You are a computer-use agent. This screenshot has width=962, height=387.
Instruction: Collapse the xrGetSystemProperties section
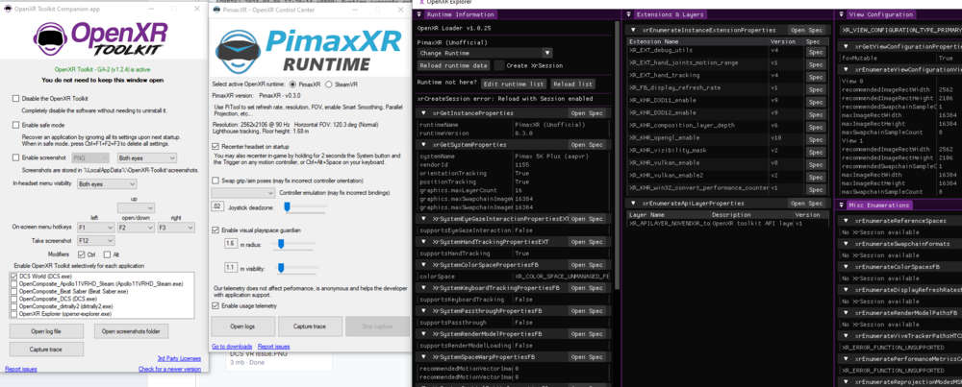[x=424, y=144]
